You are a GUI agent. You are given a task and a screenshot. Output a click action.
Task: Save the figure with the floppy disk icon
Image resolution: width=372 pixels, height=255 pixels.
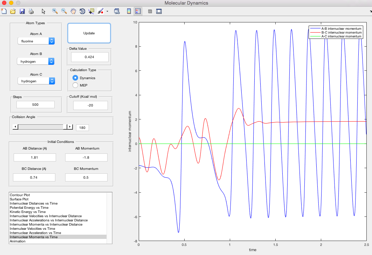[22, 11]
